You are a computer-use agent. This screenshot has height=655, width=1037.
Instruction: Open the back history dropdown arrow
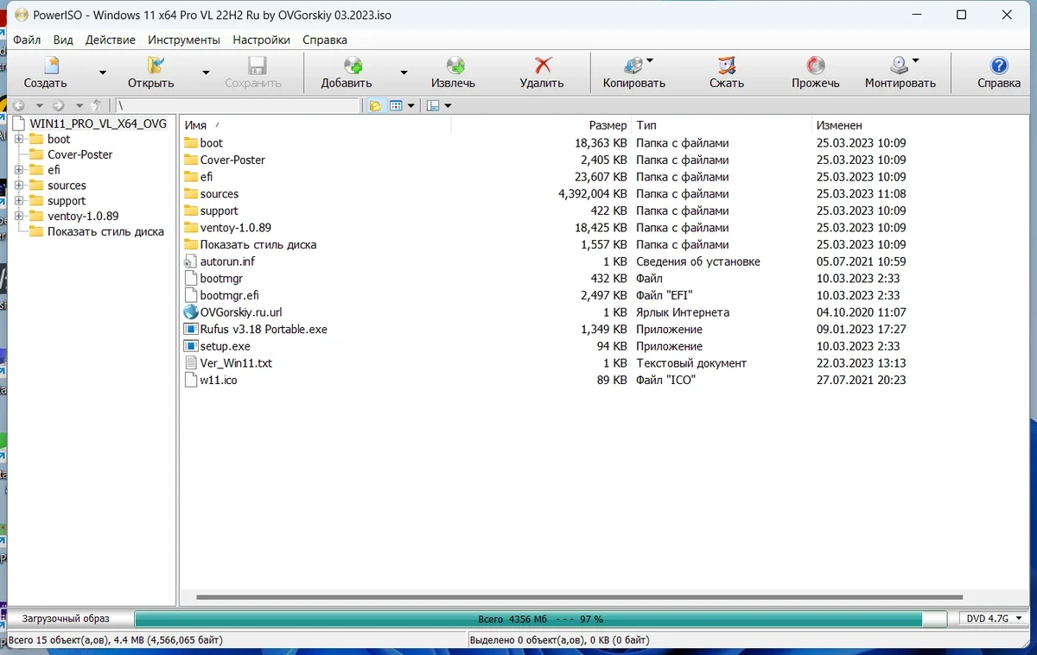pyautogui.click(x=39, y=105)
